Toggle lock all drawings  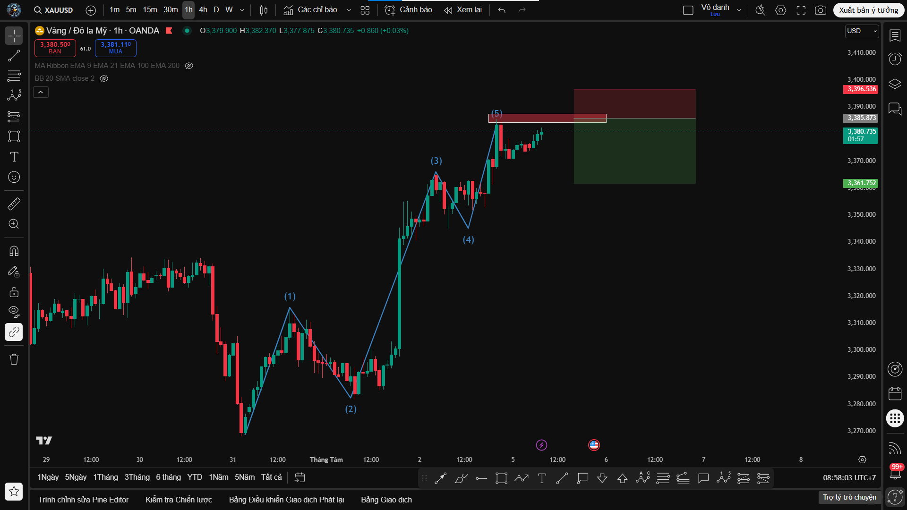pos(14,292)
